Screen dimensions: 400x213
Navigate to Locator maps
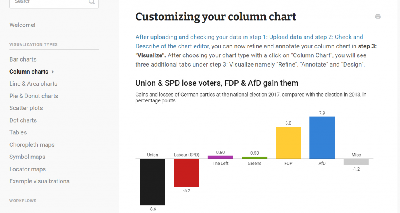click(27, 169)
